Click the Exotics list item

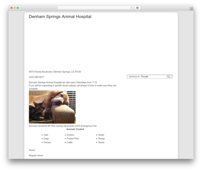70,135
